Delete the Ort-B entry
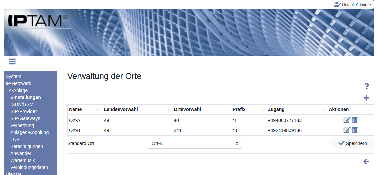The width and height of the screenshot is (377, 175). coord(355,130)
